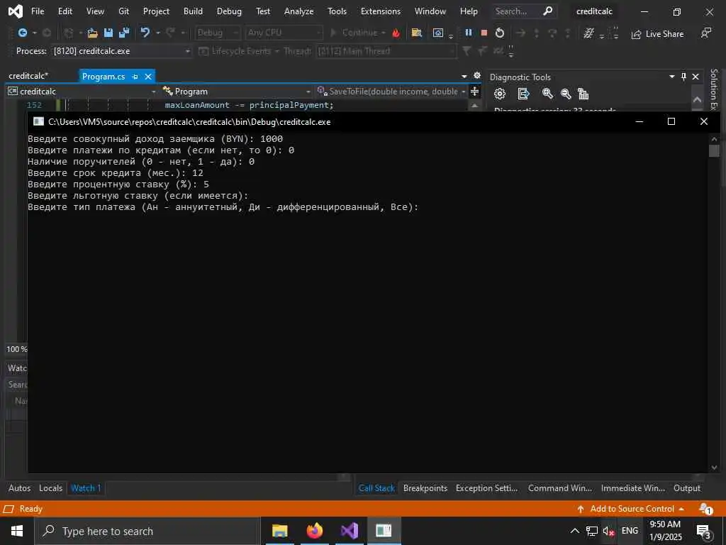Click the console window system menu icon
Screen dimensions: 726x545
pos(39,121)
